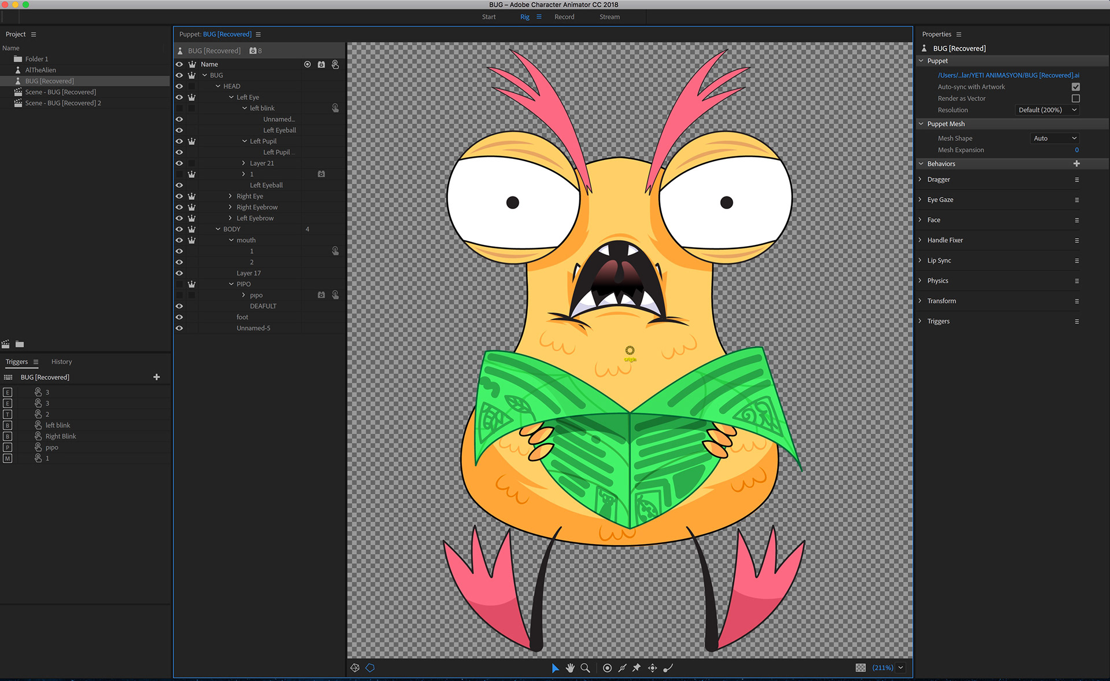The image size is (1110, 681).
Task: Click the Show Mesh icon
Action: pyautogui.click(x=355, y=668)
